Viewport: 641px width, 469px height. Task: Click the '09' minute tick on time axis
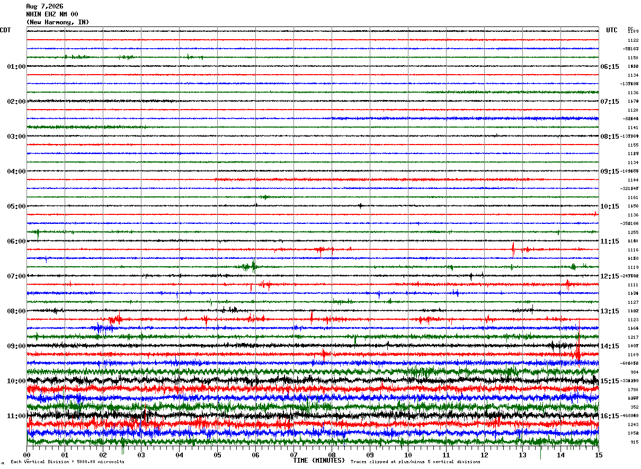tap(370, 455)
